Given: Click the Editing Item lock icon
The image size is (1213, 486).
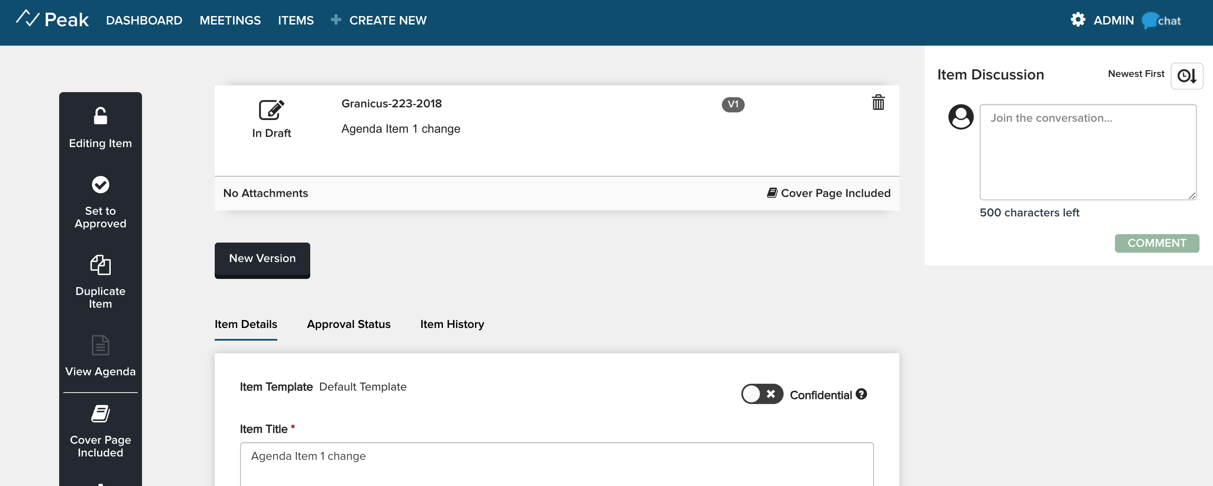Looking at the screenshot, I should (x=100, y=116).
